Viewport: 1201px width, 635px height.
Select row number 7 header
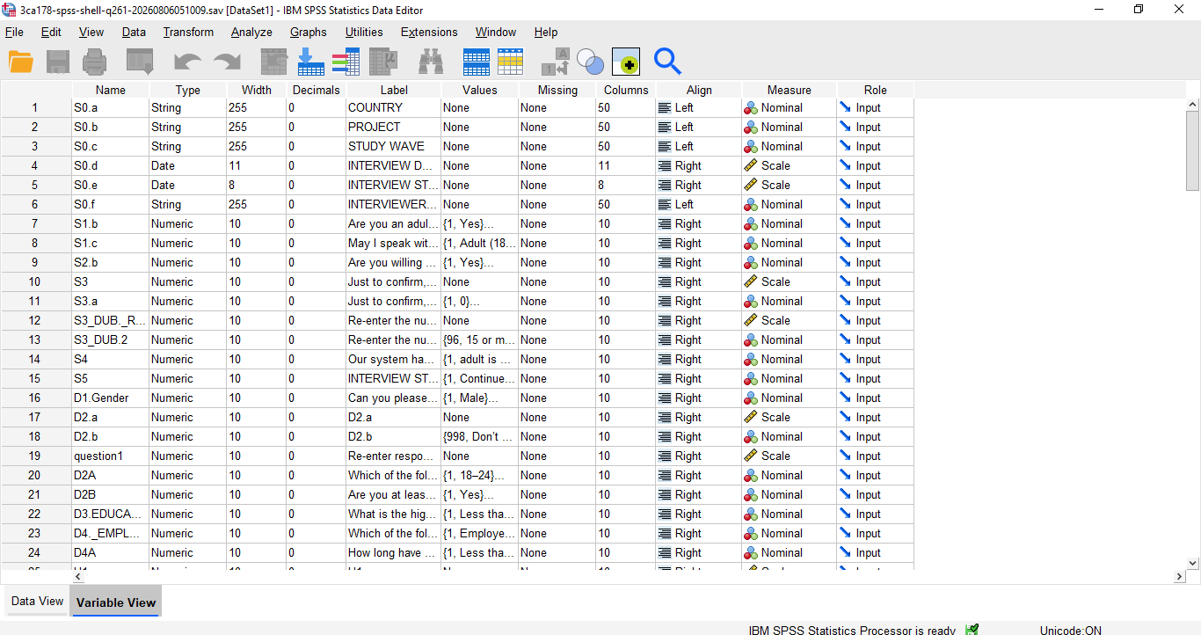[35, 223]
